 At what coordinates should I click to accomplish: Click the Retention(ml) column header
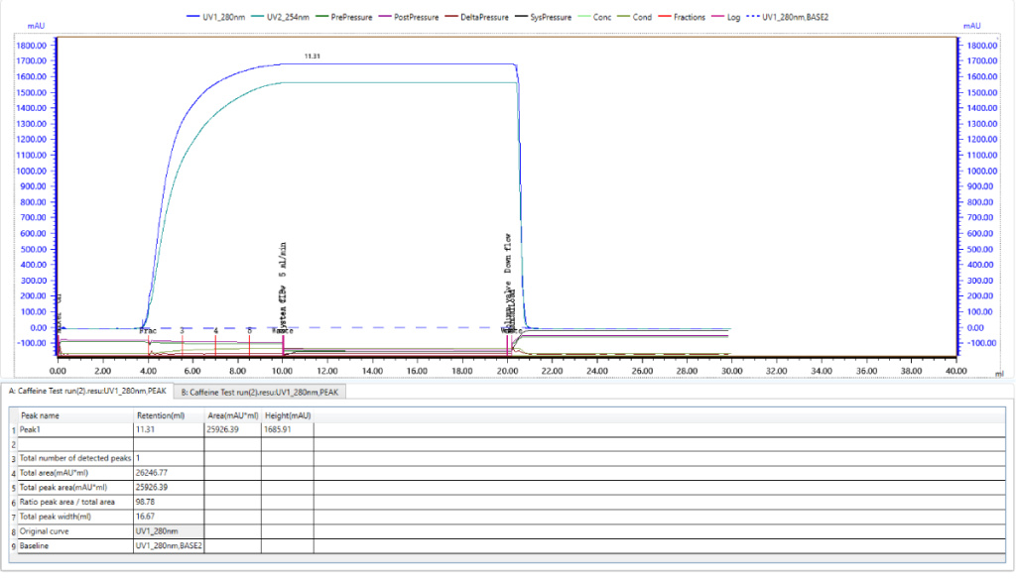[159, 415]
